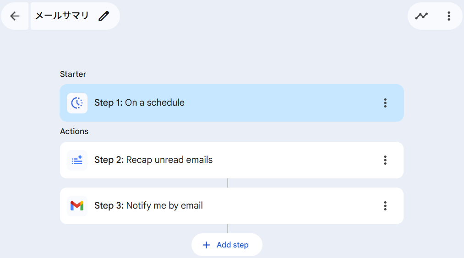Select the "Recap unread emails" step
This screenshot has width=464, height=258.
click(x=169, y=160)
